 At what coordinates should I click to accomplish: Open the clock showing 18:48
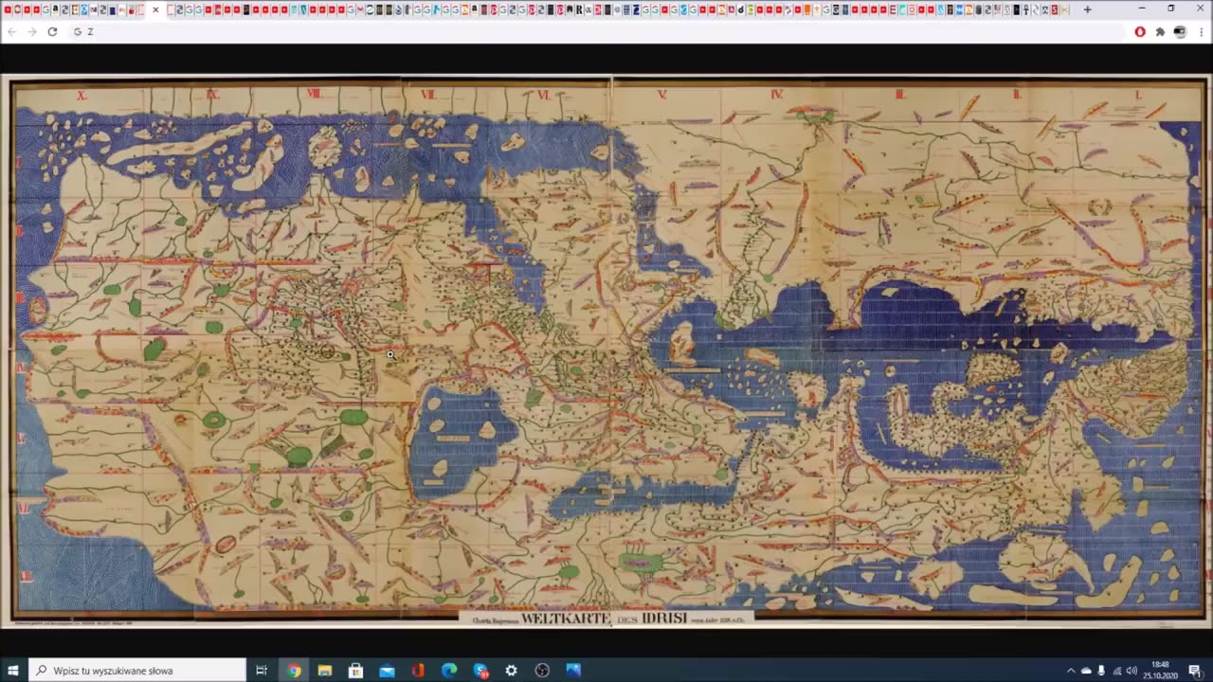(1161, 670)
